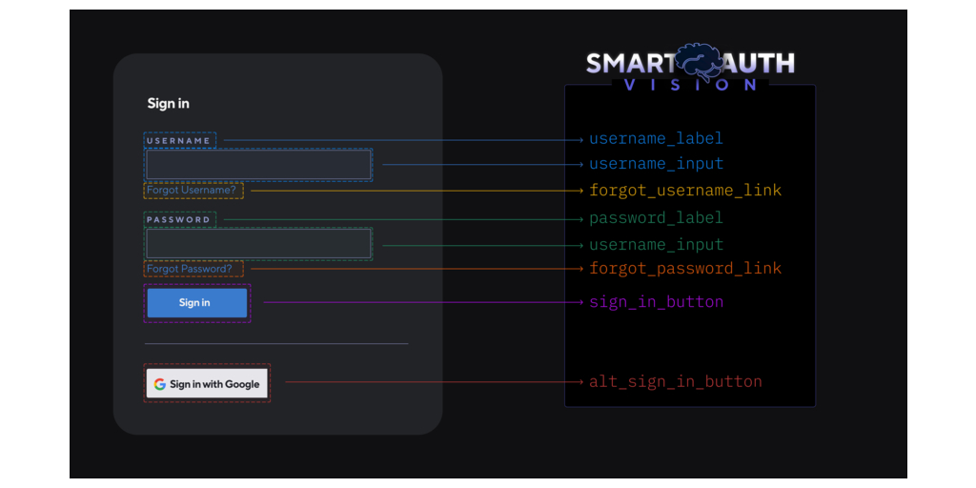Select the alt_sign_in_button annotation text

(675, 382)
